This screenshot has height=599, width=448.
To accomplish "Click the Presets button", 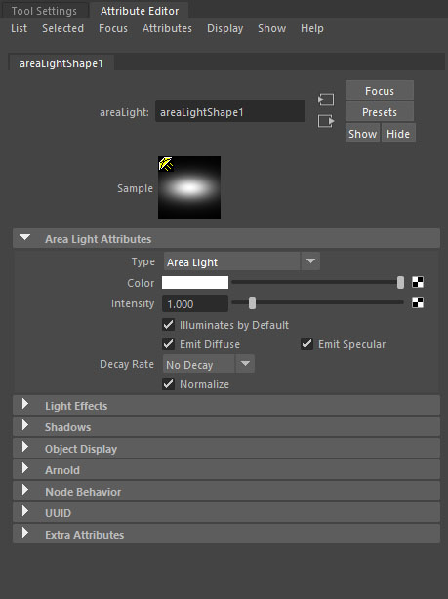I will (x=380, y=112).
